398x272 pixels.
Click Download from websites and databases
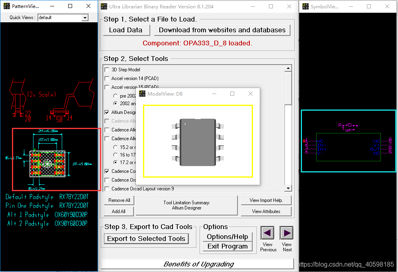click(x=222, y=30)
